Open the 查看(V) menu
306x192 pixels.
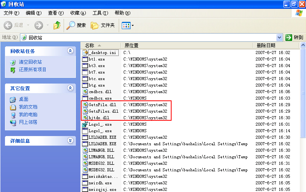coord(56,13)
